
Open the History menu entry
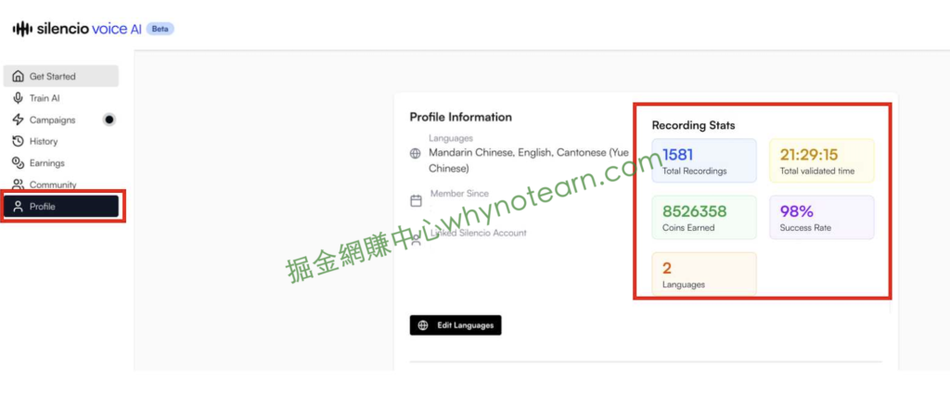click(x=60, y=141)
